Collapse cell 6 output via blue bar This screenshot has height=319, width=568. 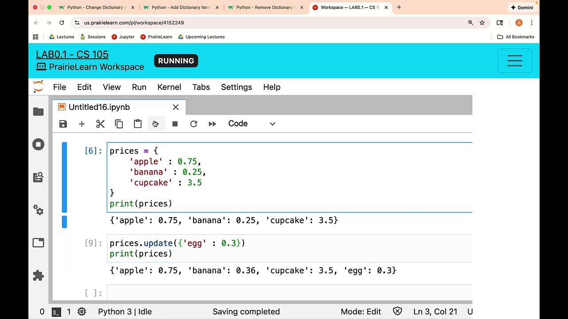point(64,222)
